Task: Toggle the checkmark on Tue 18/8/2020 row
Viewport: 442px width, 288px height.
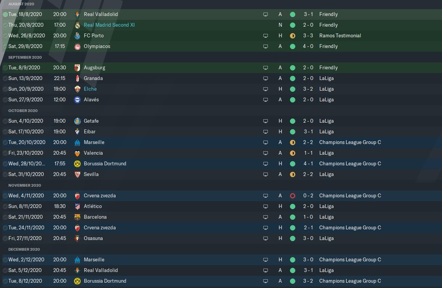Action: [x=5, y=14]
